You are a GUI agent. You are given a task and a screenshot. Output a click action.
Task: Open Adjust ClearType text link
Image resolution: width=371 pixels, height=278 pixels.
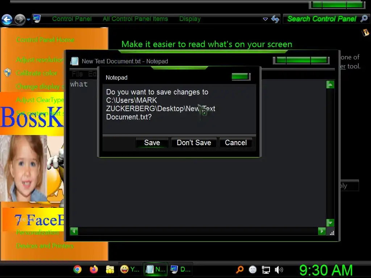coord(40,100)
